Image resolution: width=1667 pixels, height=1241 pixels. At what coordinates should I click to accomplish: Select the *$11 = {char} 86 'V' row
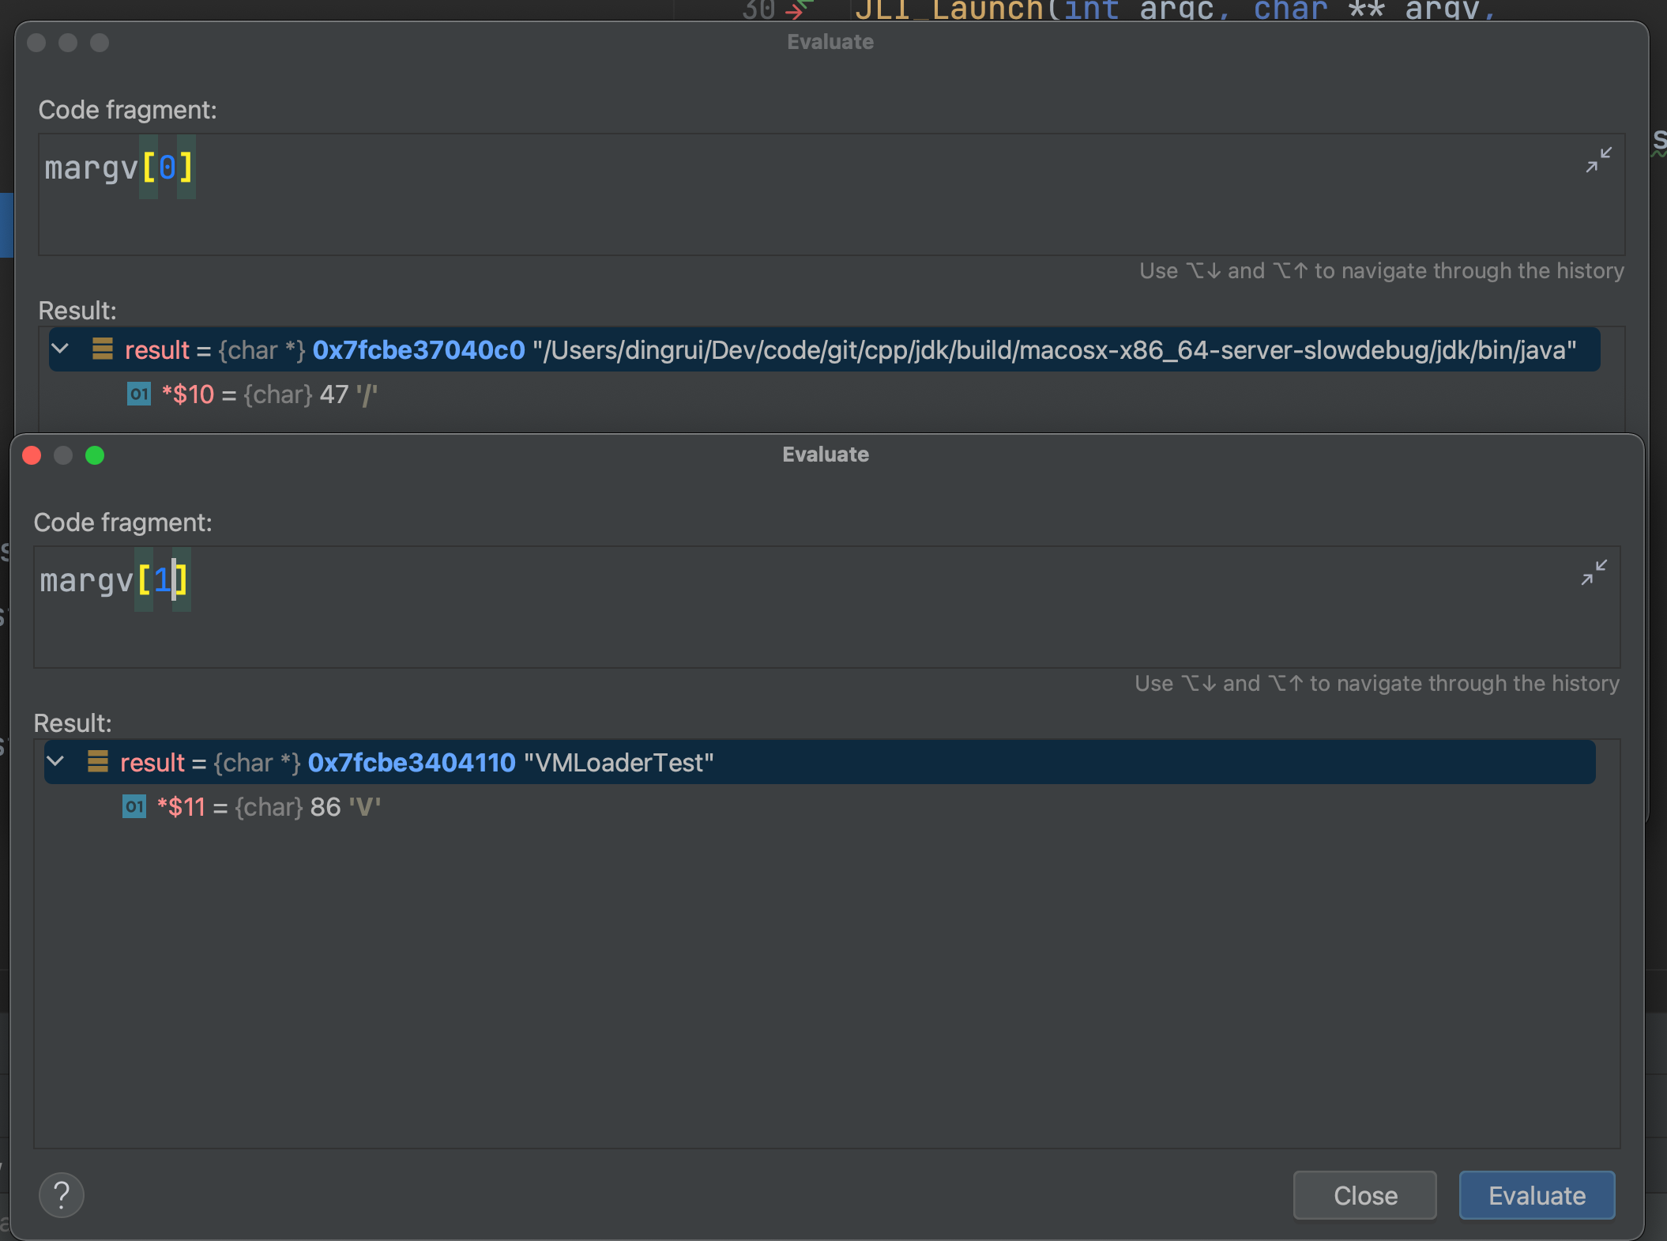point(251,807)
